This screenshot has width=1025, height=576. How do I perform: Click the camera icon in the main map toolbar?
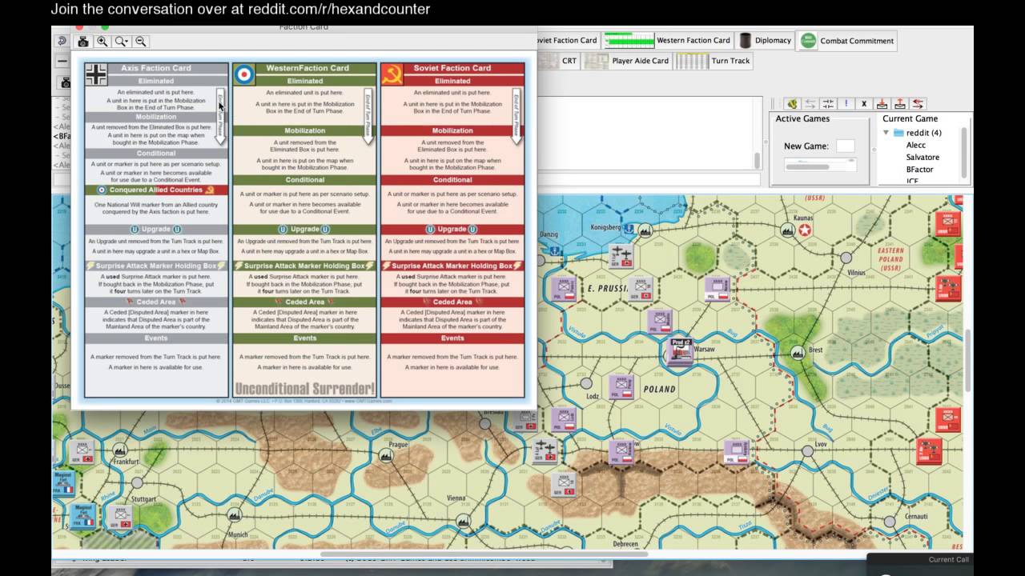click(x=65, y=82)
